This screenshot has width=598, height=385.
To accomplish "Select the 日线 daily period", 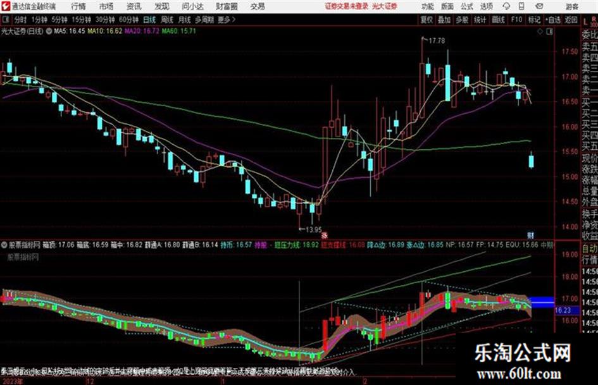I will (x=149, y=20).
